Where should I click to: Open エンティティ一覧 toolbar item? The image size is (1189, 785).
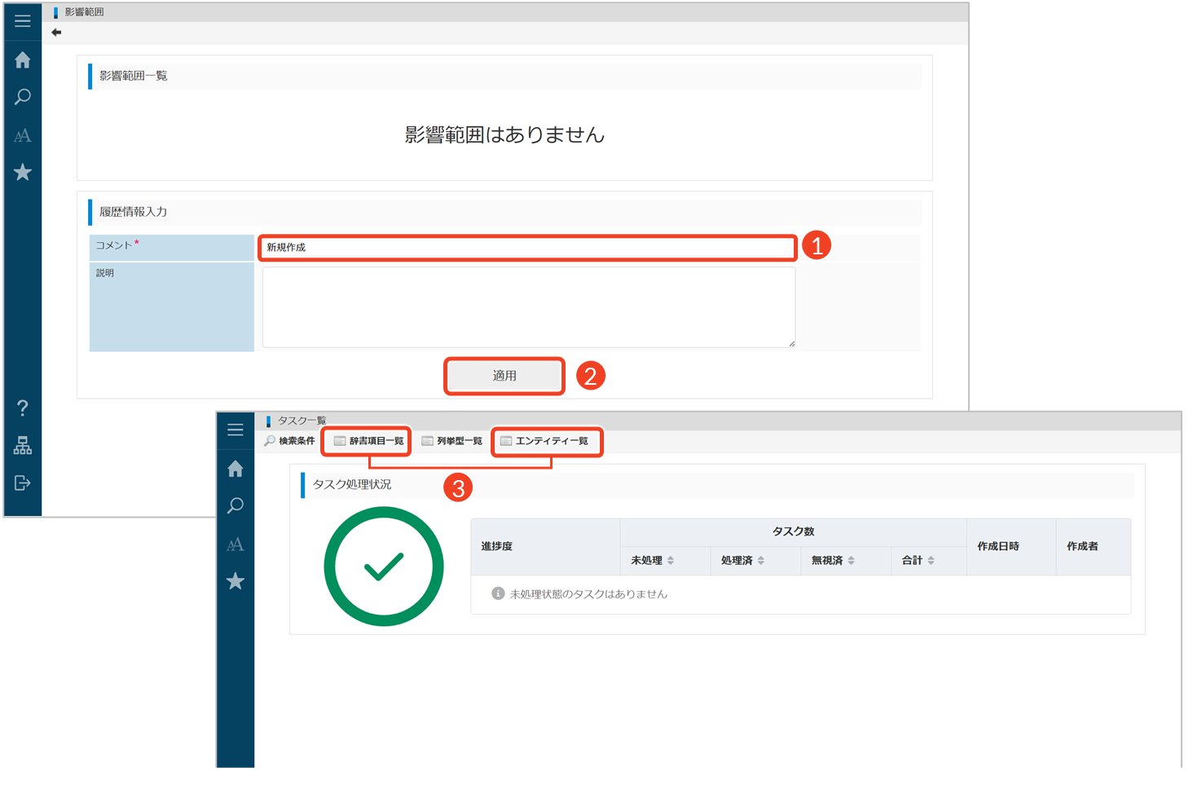click(544, 441)
